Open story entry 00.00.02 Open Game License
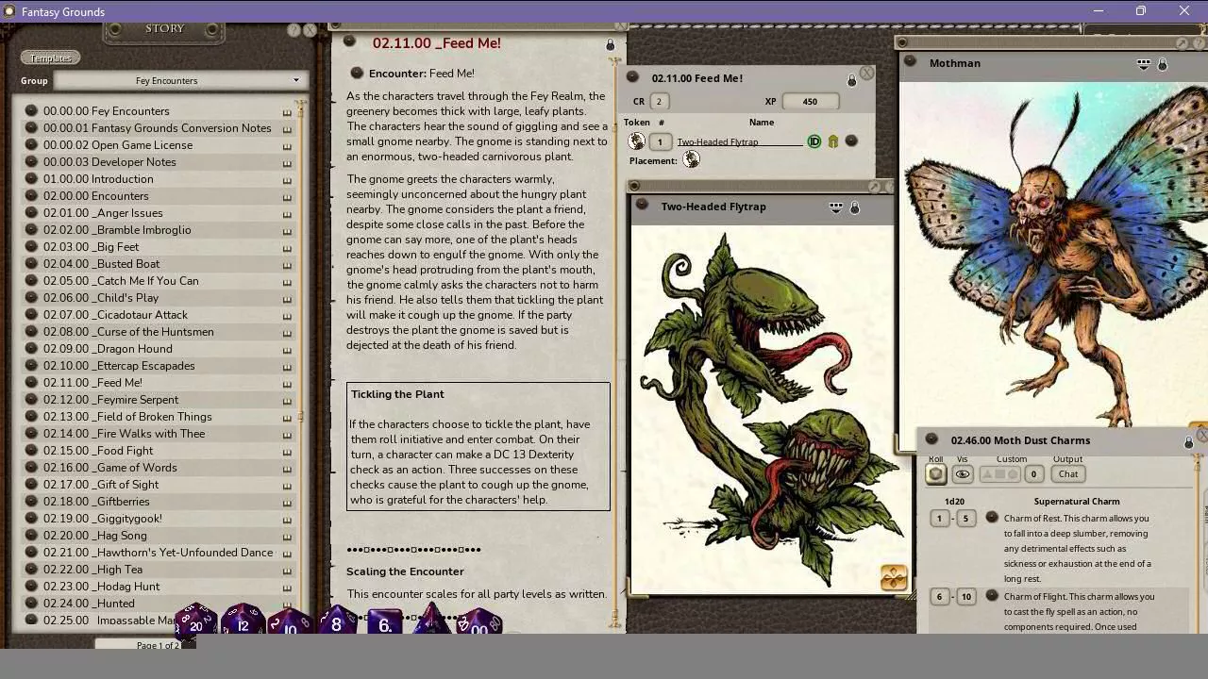 click(117, 145)
